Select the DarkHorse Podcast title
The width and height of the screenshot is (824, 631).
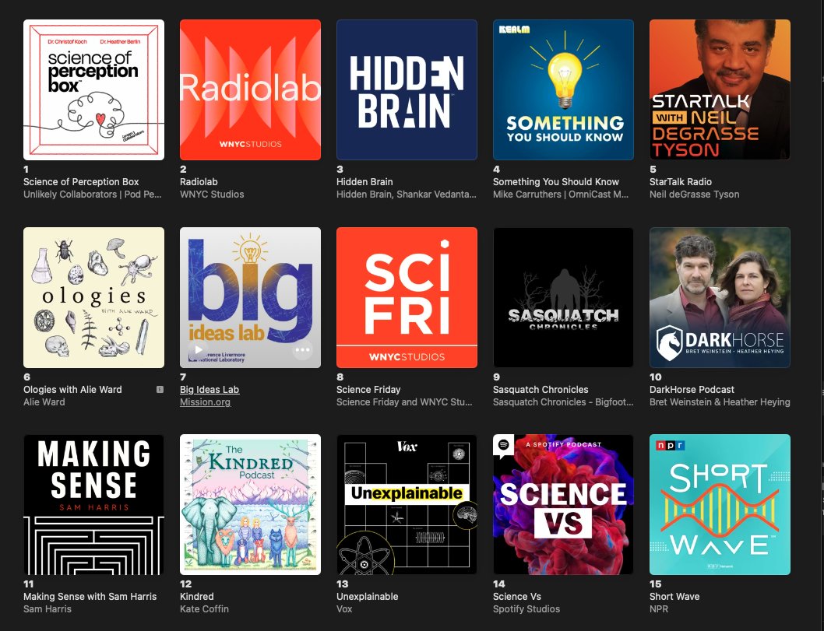[692, 390]
